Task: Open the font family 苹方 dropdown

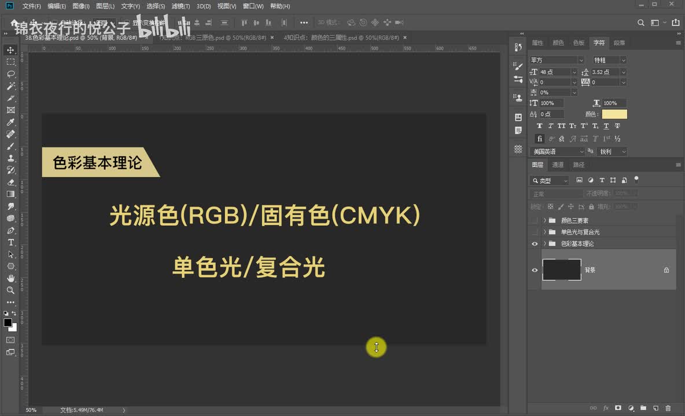Action: tap(581, 60)
